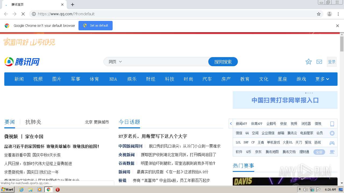Open the 游戏 navigation item

(301, 79)
